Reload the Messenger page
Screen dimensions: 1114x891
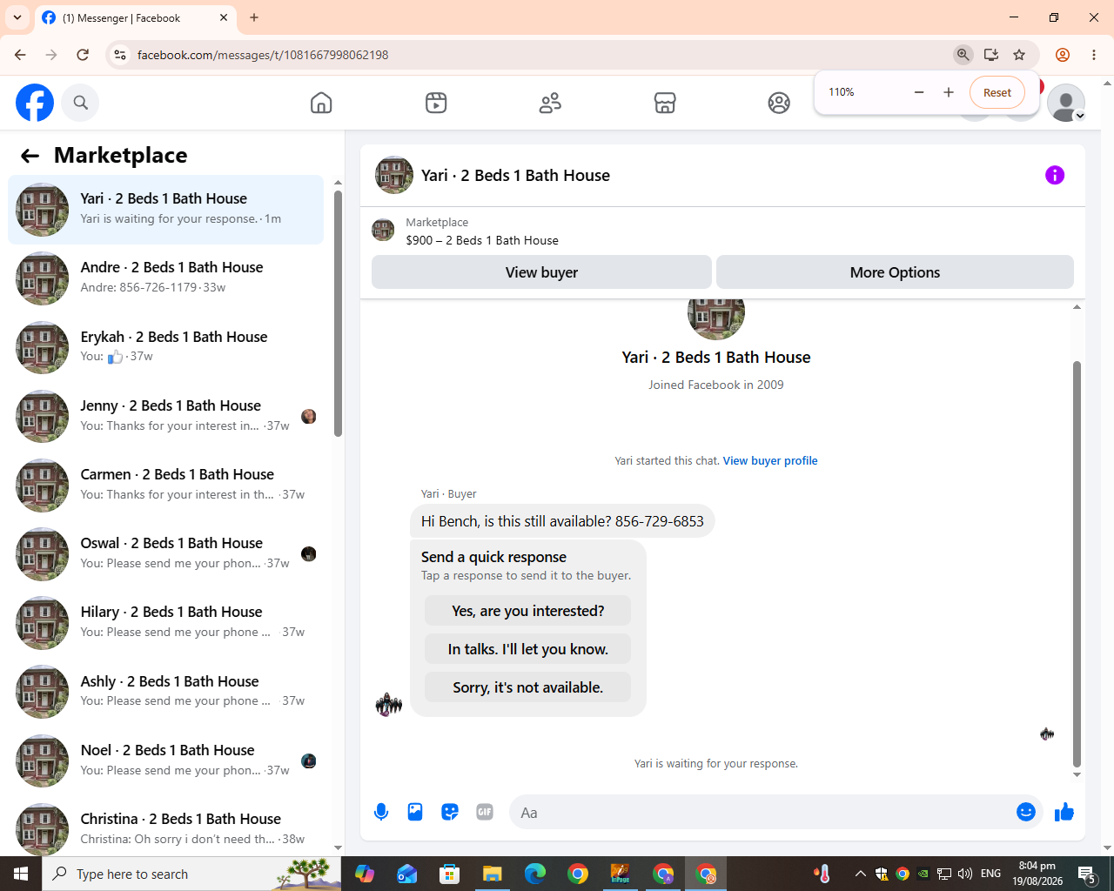(x=83, y=55)
